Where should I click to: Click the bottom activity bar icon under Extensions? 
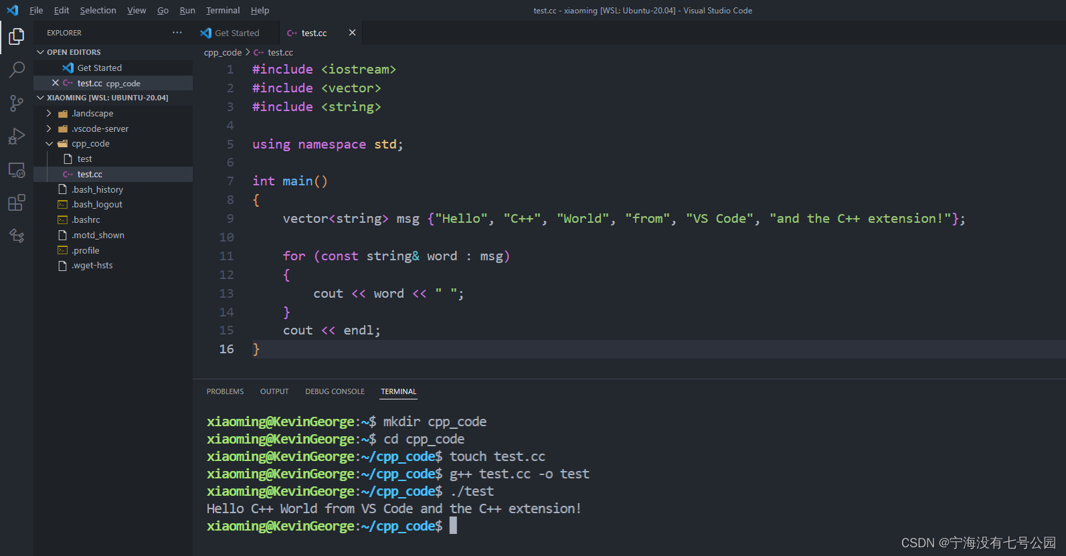click(x=17, y=236)
